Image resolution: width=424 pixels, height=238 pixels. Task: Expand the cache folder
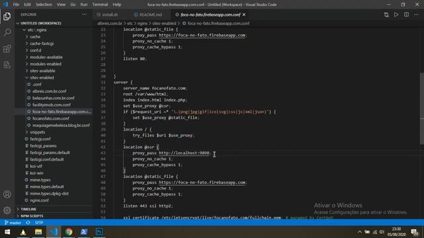coord(35,37)
